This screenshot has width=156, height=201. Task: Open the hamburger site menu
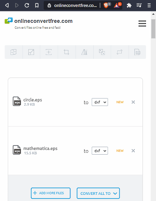(142, 24)
